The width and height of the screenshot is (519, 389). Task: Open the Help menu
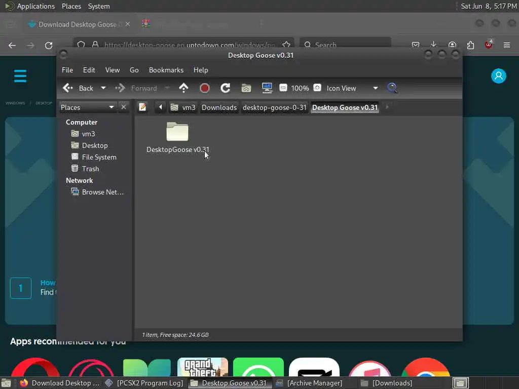click(201, 70)
